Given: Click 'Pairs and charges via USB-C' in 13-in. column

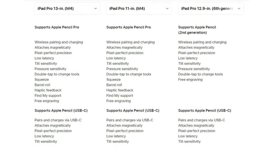Looking at the screenshot, I should click(x=58, y=120).
